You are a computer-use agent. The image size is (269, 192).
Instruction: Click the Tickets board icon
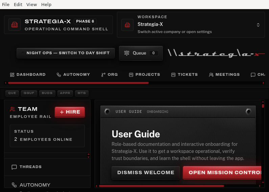173,75
